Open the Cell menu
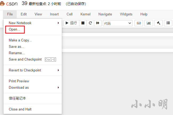 (70, 14)
